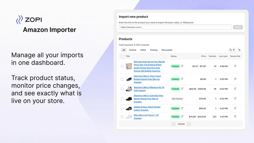Check the Skechers Summits row

(122, 99)
